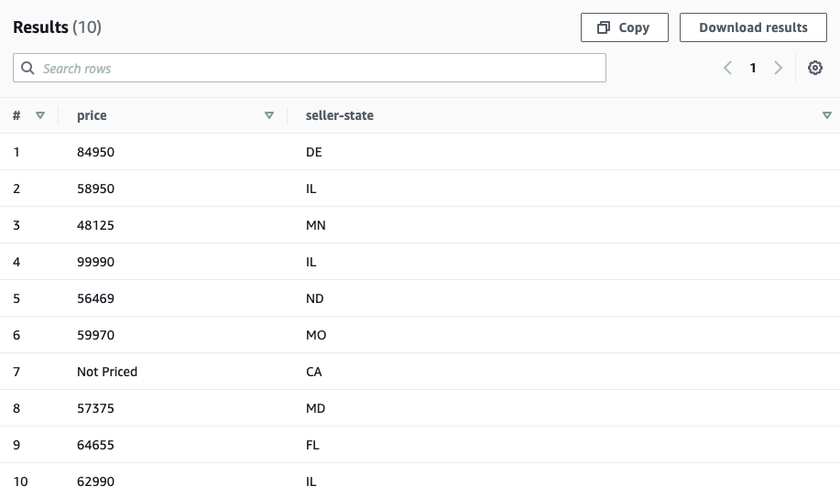
Task: Click the seller-state column header label
Action: [x=339, y=115]
